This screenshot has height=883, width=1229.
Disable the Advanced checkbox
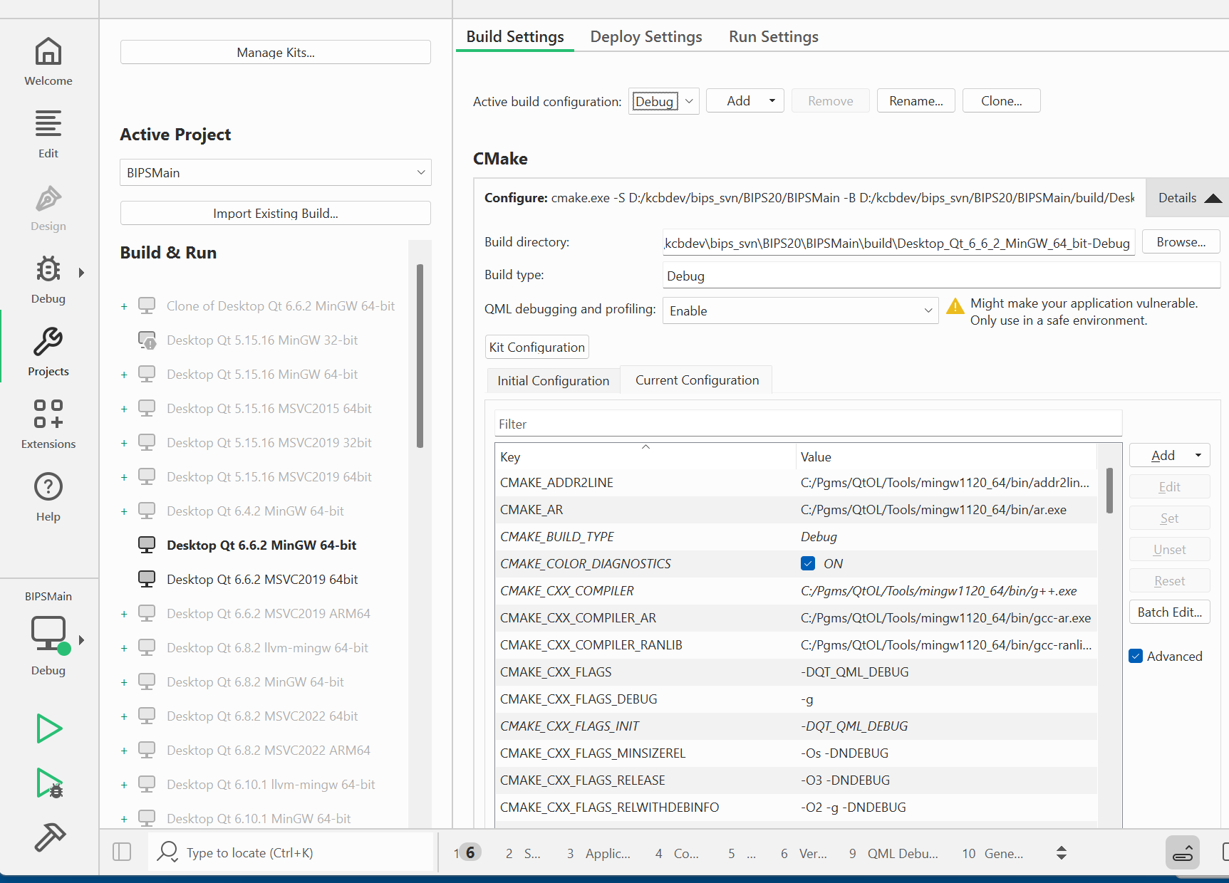click(1136, 657)
